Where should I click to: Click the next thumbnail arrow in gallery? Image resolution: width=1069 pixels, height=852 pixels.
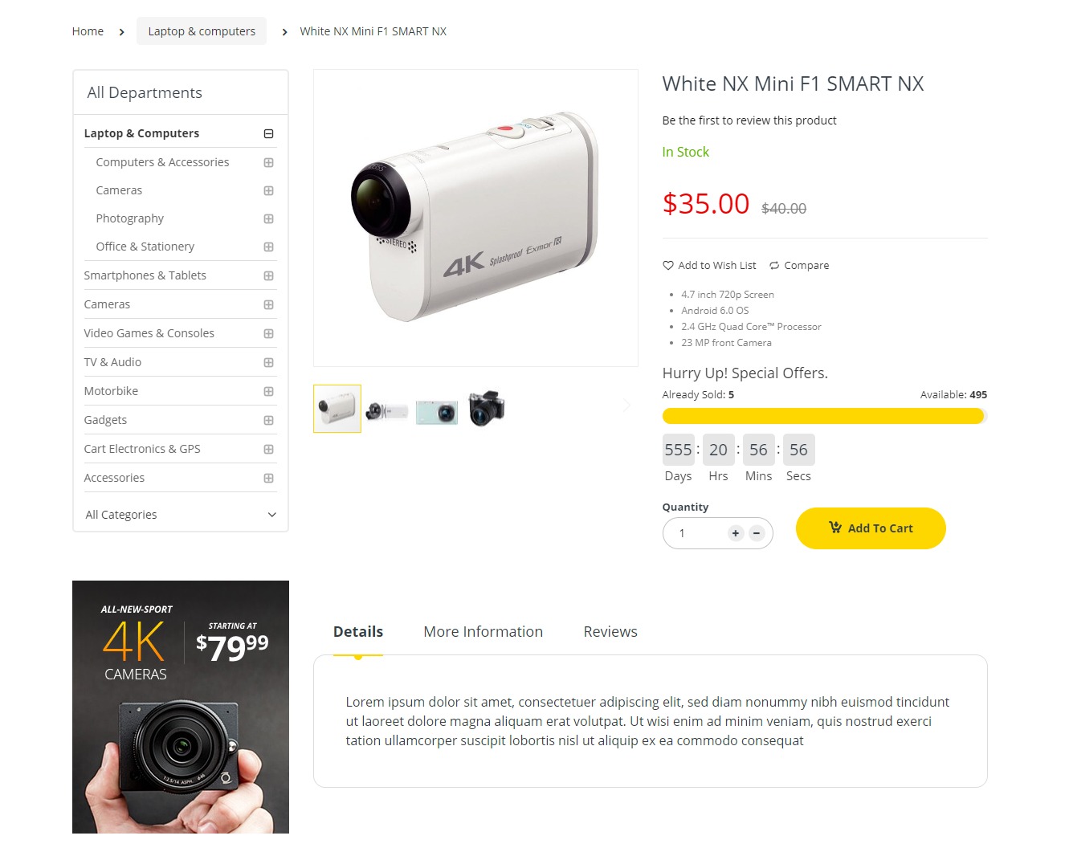click(x=626, y=406)
